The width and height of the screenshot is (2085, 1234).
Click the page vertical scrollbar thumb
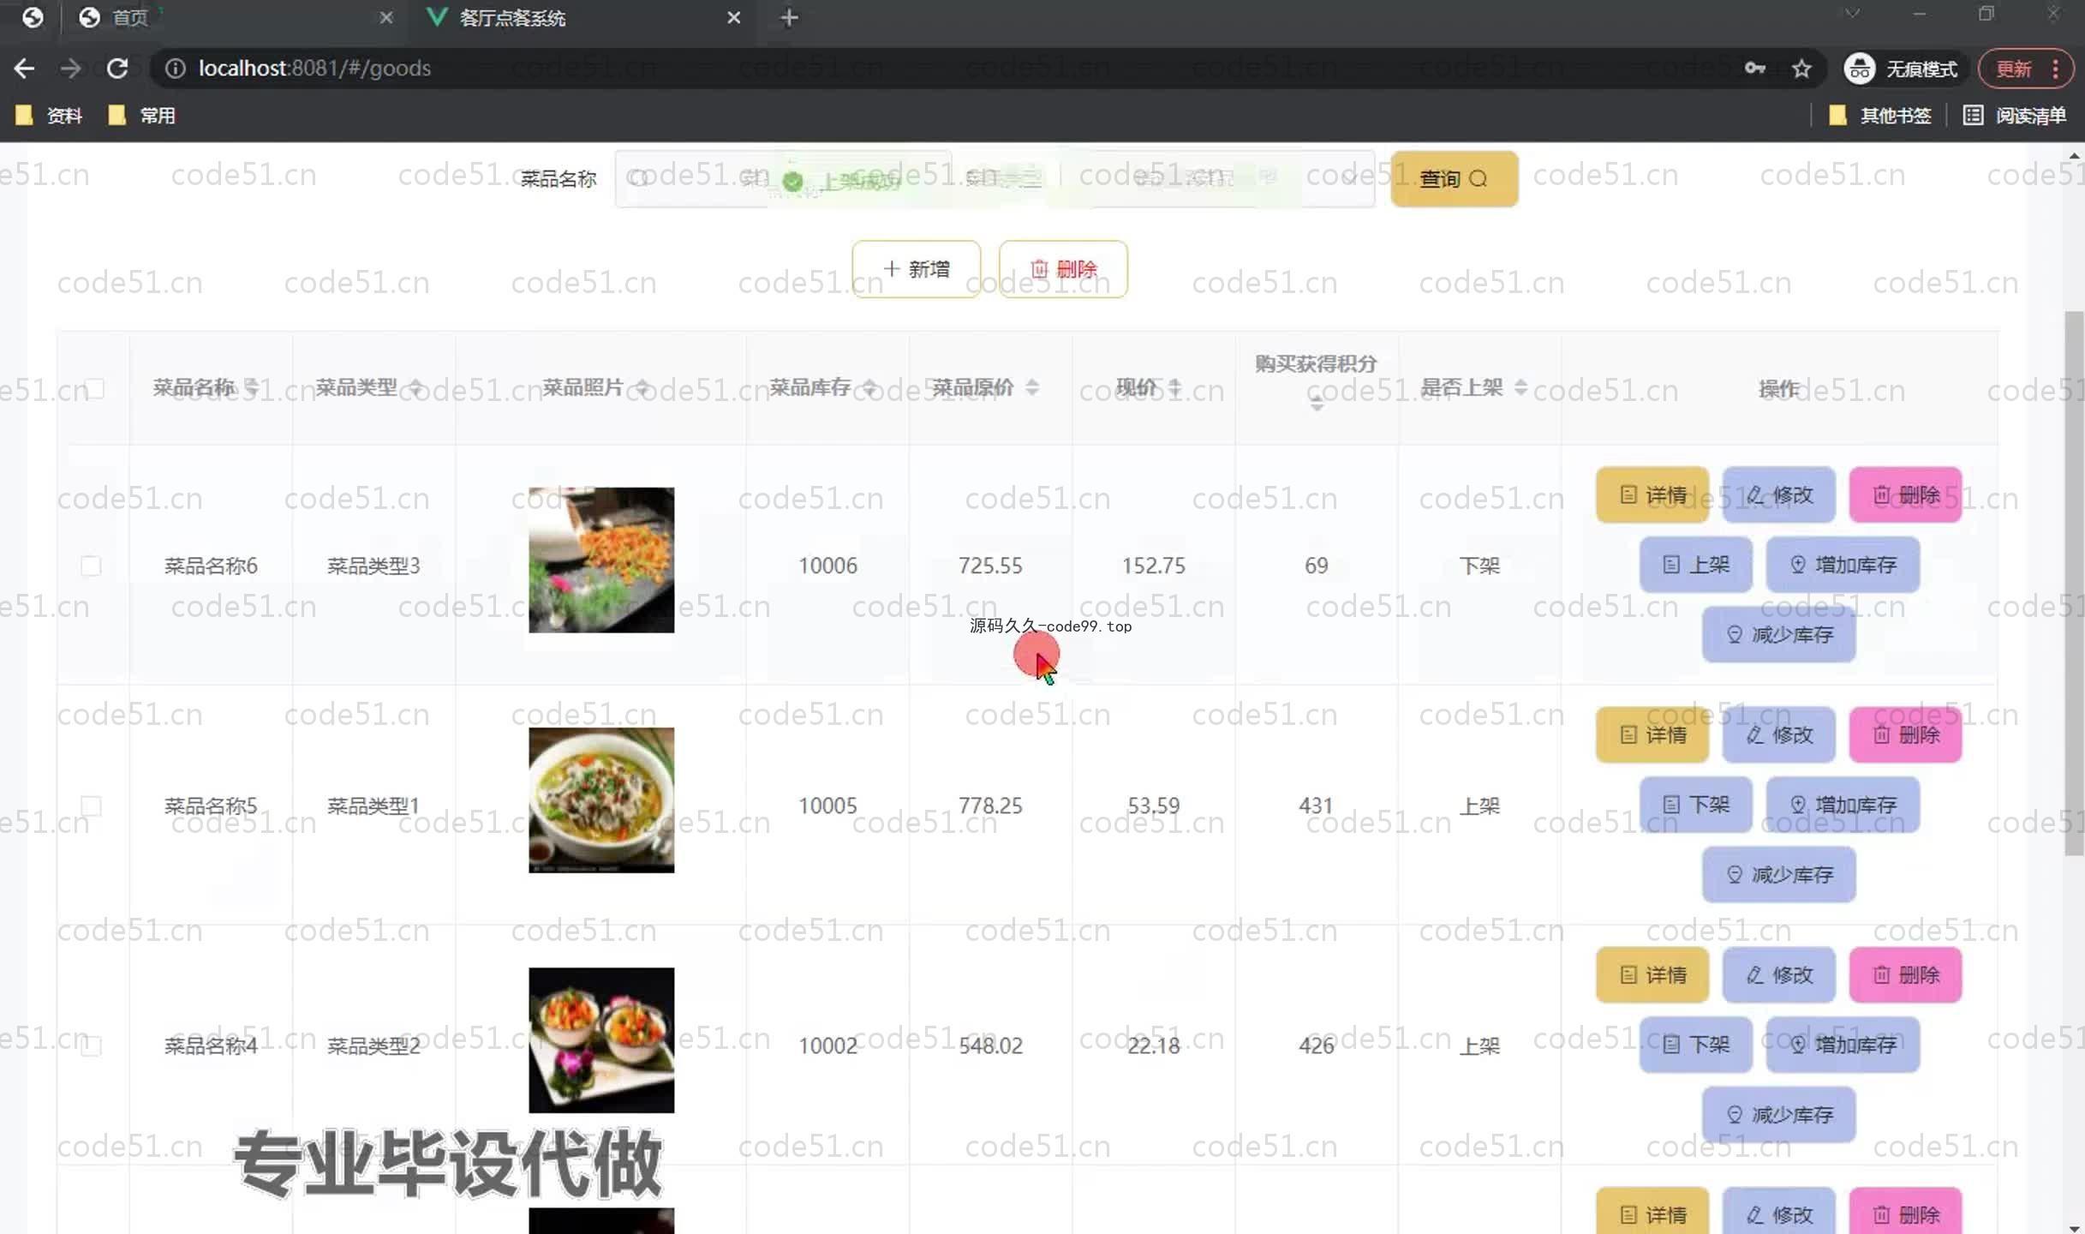click(x=2074, y=583)
